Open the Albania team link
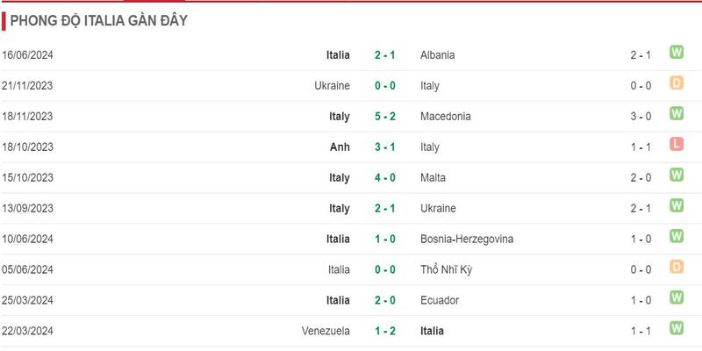 438,55
